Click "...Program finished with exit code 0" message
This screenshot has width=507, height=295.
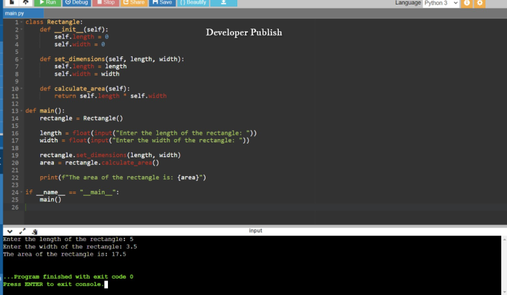tap(68, 277)
